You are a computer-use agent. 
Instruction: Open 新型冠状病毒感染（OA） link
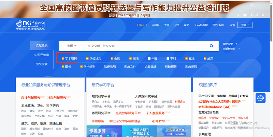(x=215, y=107)
